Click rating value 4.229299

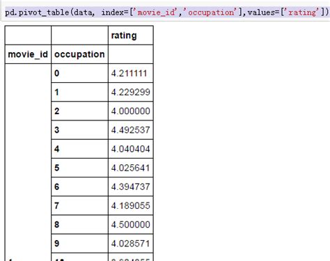(131, 92)
